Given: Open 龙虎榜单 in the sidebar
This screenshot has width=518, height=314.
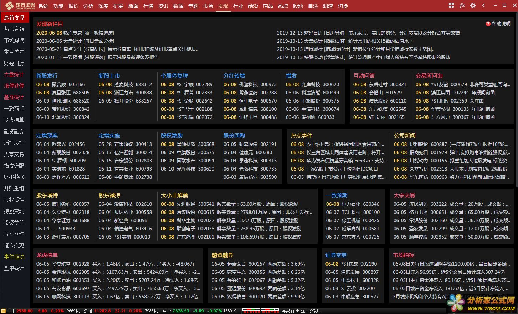Looking at the screenshot, I should [x=14, y=120].
